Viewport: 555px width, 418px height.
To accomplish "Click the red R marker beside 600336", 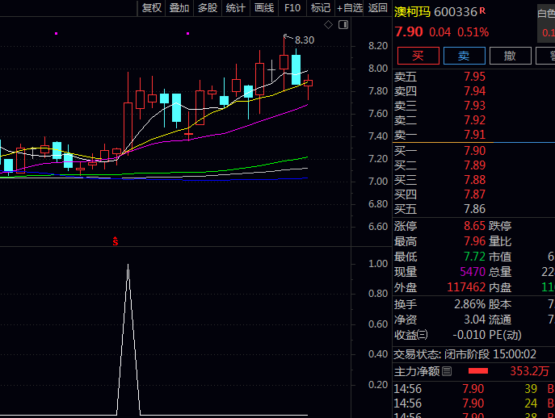I will tap(482, 11).
